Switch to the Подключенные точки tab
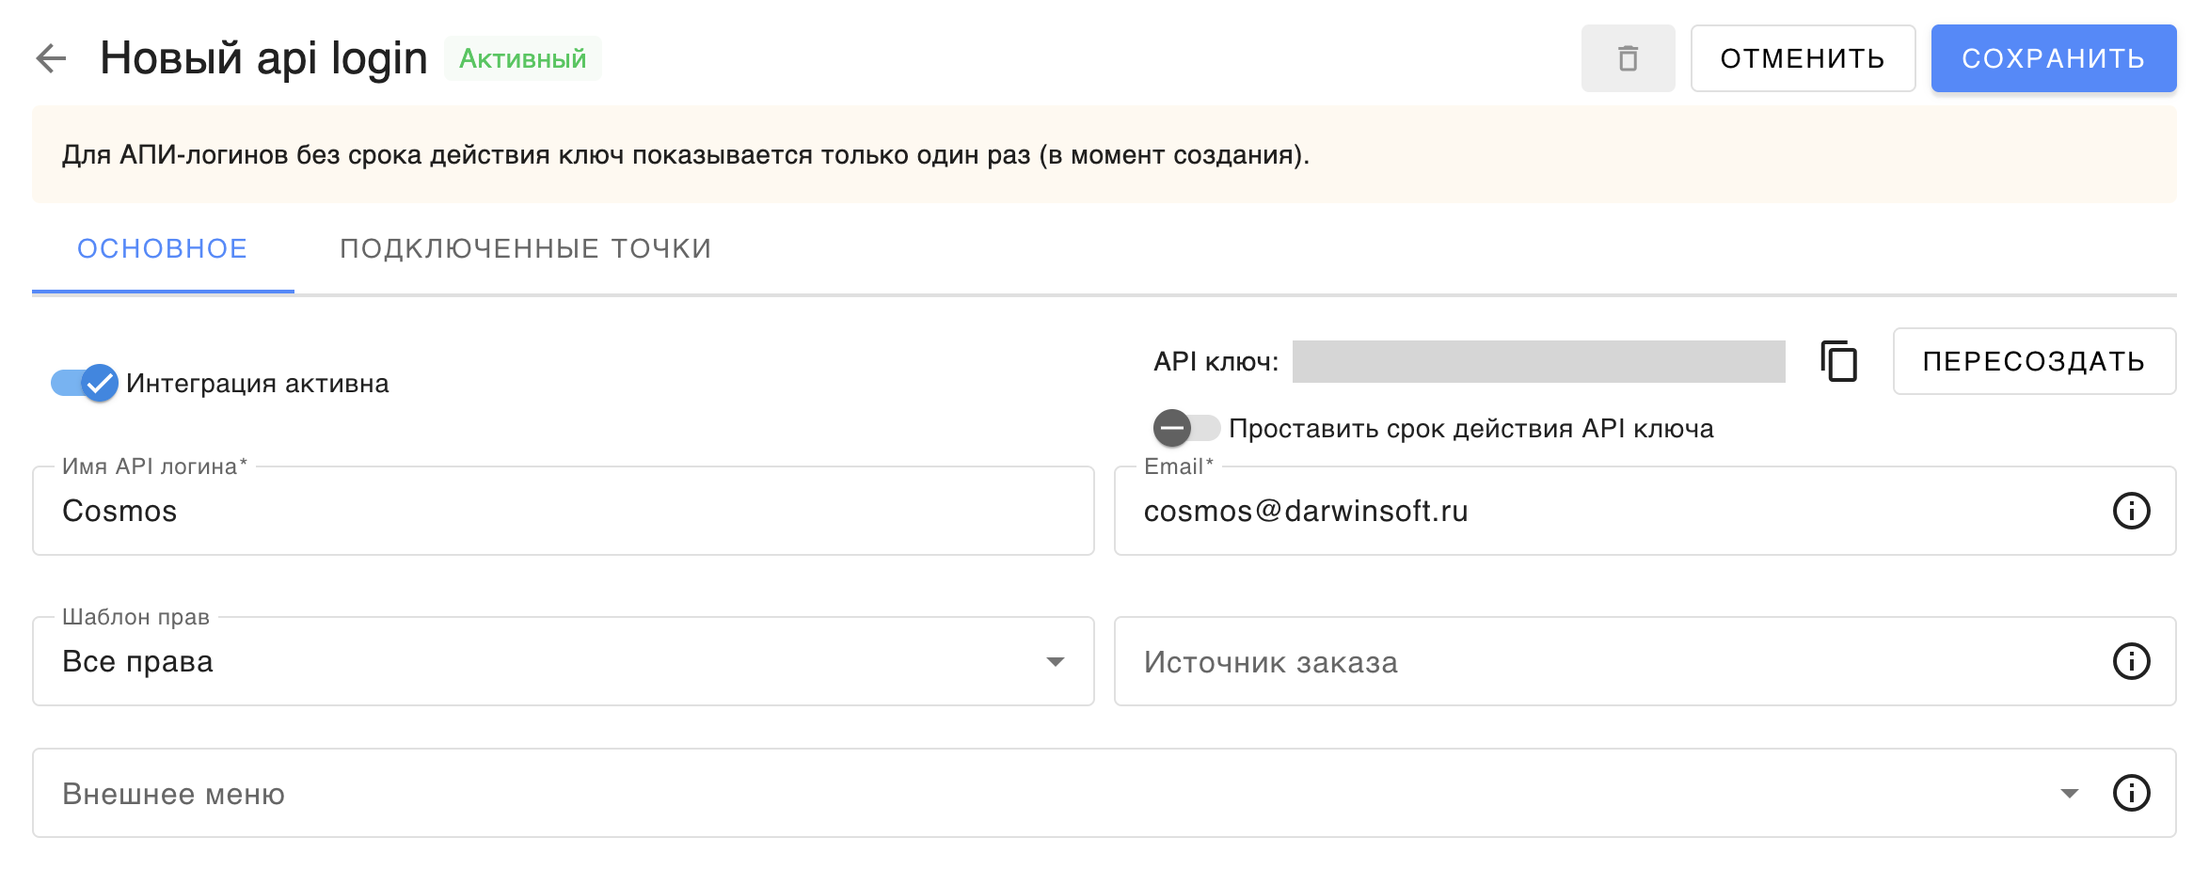The image size is (2209, 869). pos(526,248)
